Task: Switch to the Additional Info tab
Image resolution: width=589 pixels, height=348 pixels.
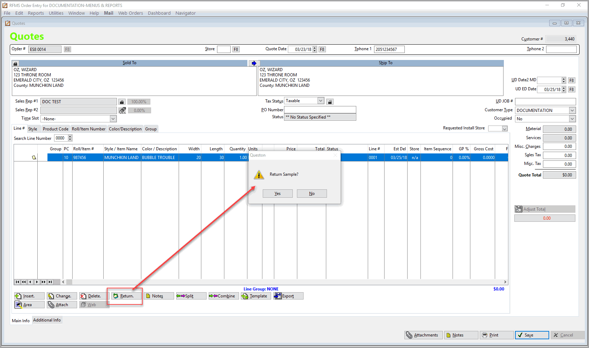Action: point(47,320)
